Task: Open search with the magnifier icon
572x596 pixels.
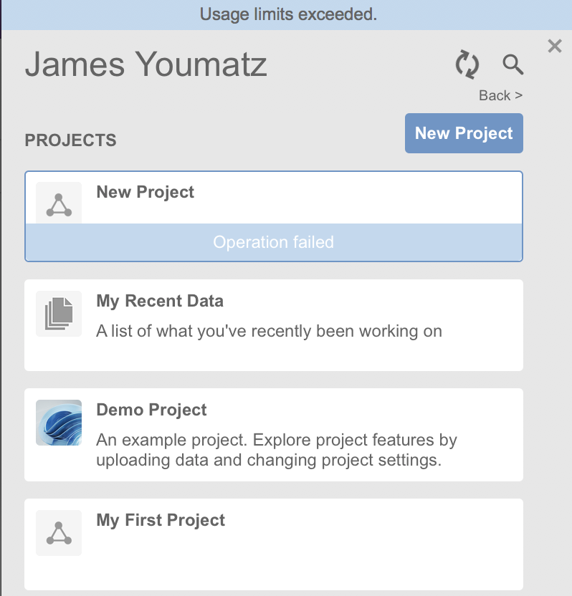Action: 513,64
